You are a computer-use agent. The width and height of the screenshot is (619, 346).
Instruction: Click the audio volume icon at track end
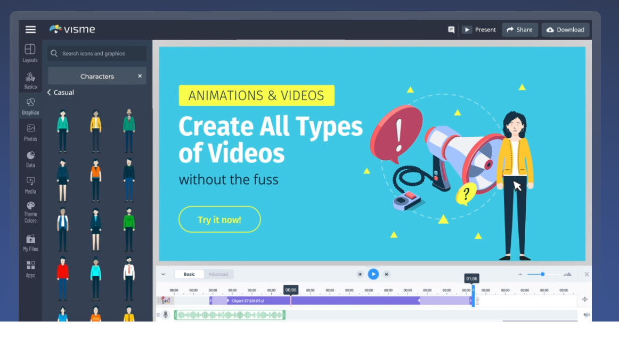586,315
